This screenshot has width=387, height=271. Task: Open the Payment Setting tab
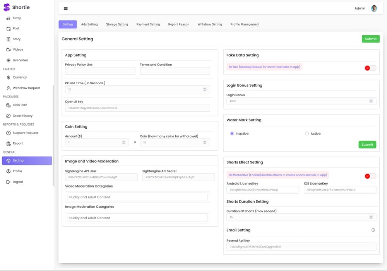coord(148,24)
